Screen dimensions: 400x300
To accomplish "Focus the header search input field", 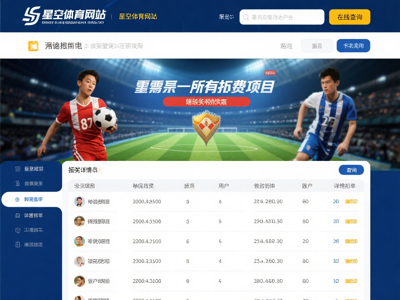I will pos(282,17).
